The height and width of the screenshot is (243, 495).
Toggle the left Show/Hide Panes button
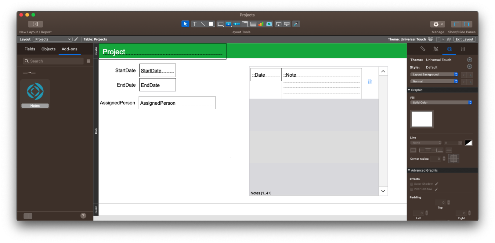(456, 24)
